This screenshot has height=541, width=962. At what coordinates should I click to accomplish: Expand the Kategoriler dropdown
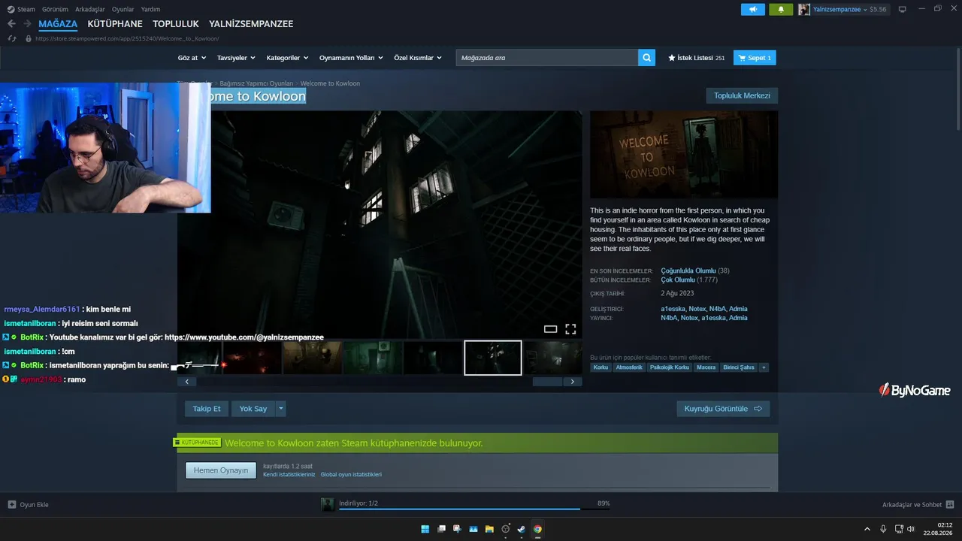coord(287,58)
